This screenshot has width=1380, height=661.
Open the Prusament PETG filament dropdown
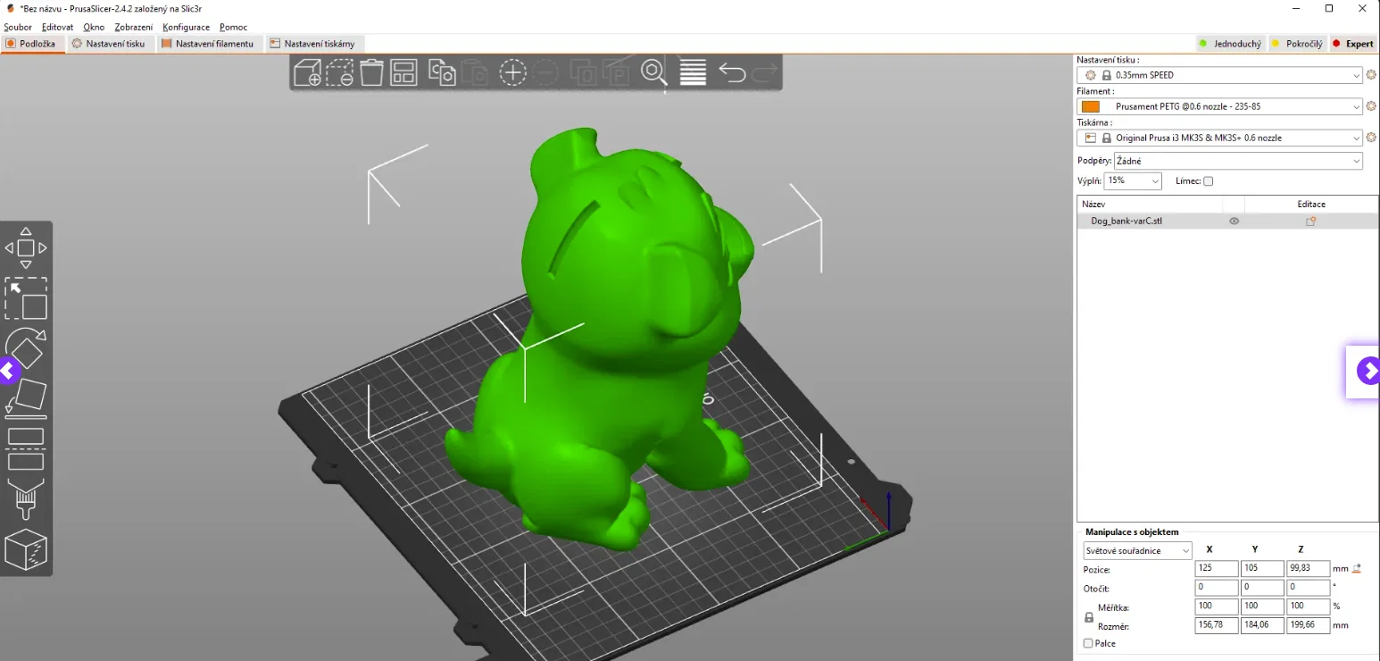1220,106
